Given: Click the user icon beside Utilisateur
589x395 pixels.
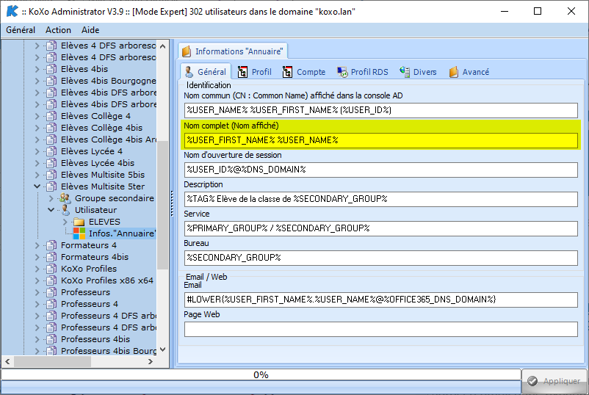Looking at the screenshot, I should 65,210.
